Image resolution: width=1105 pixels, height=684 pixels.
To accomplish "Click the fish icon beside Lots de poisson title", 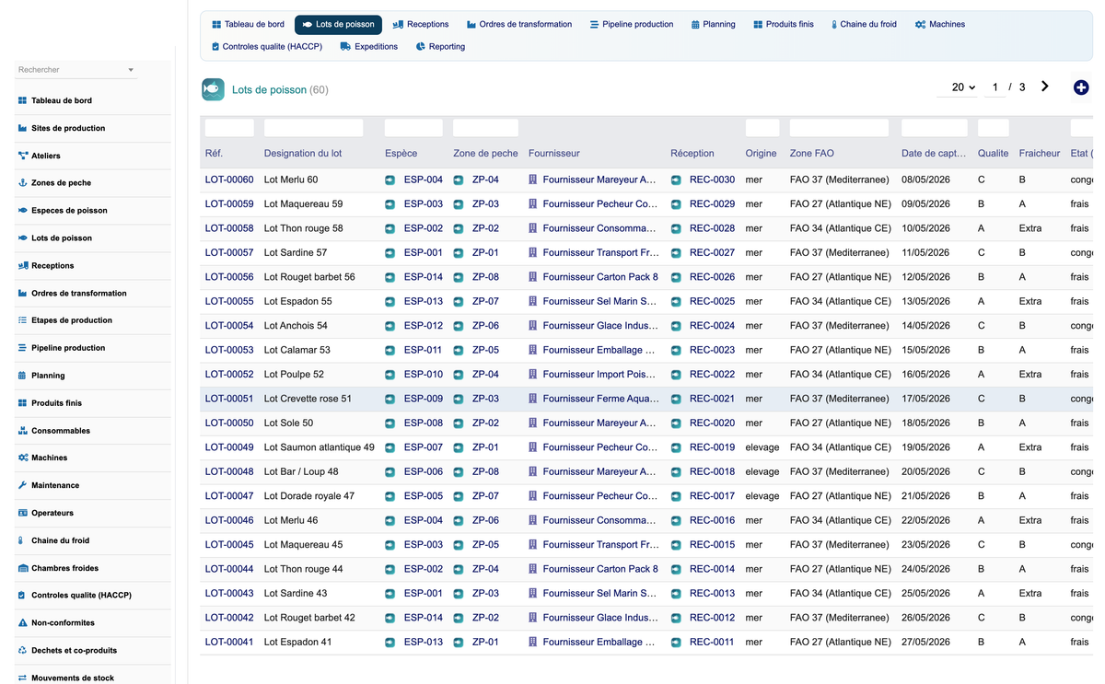I will click(213, 89).
